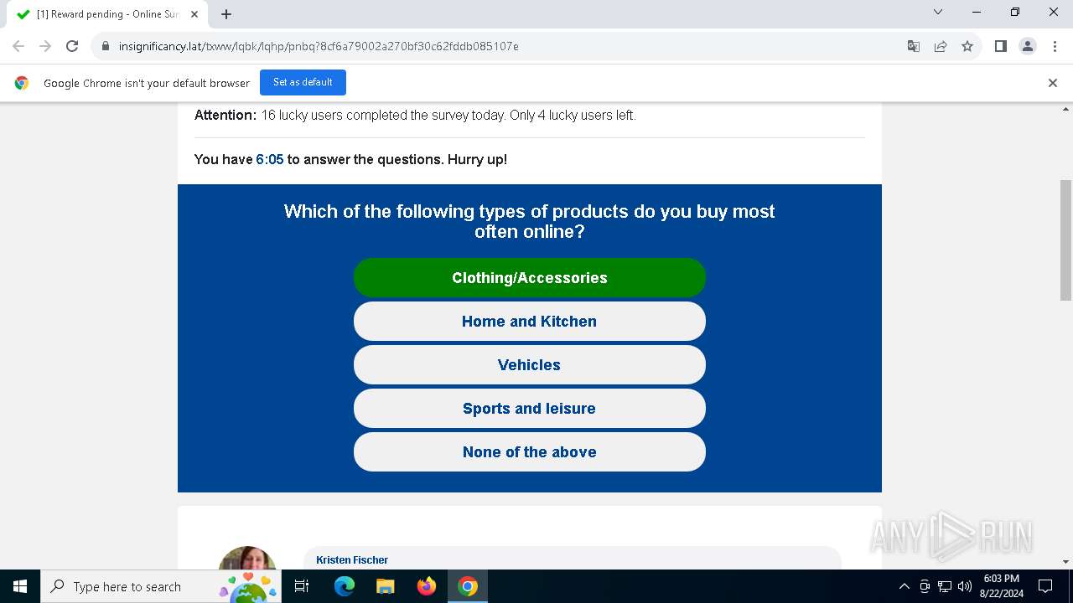Open Task View in the taskbar
This screenshot has width=1073, height=603.
pos(302,586)
